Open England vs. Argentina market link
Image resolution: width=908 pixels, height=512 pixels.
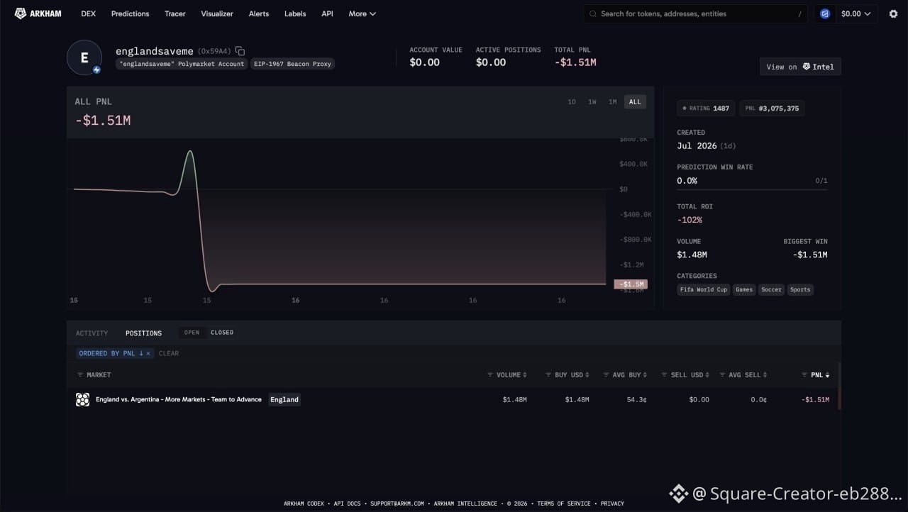[179, 399]
